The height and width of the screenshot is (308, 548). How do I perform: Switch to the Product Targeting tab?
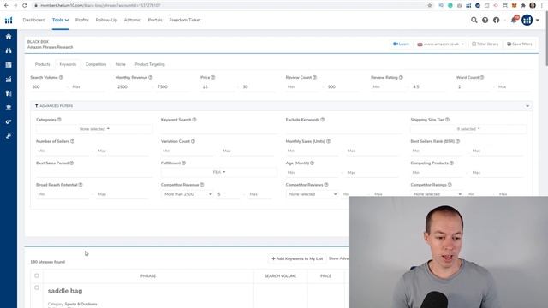coord(150,64)
